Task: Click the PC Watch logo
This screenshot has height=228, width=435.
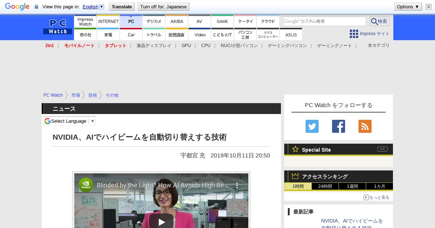Action: (x=58, y=27)
